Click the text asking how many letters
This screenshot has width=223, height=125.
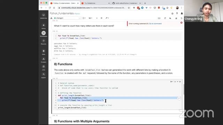84,26
